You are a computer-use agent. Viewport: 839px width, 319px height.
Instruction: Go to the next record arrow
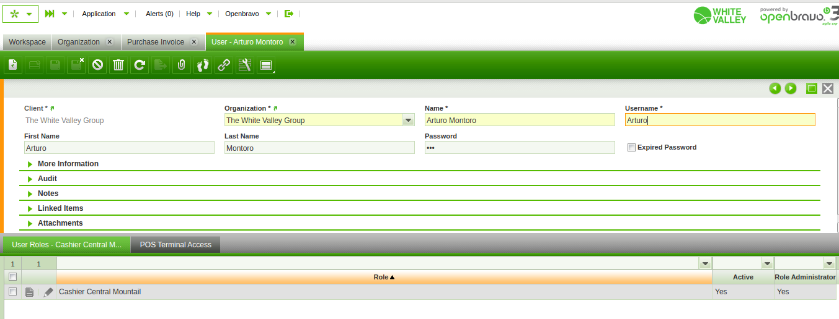[791, 88]
